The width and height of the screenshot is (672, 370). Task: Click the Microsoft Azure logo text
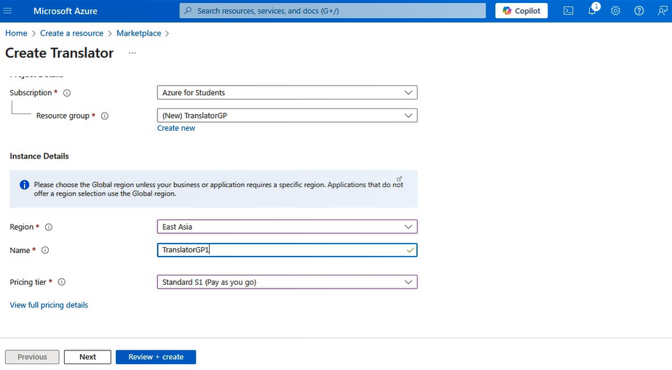click(x=65, y=11)
